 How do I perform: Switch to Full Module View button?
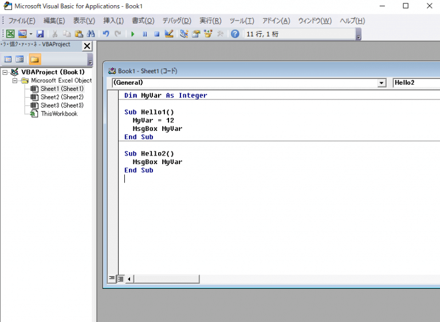tap(121, 279)
